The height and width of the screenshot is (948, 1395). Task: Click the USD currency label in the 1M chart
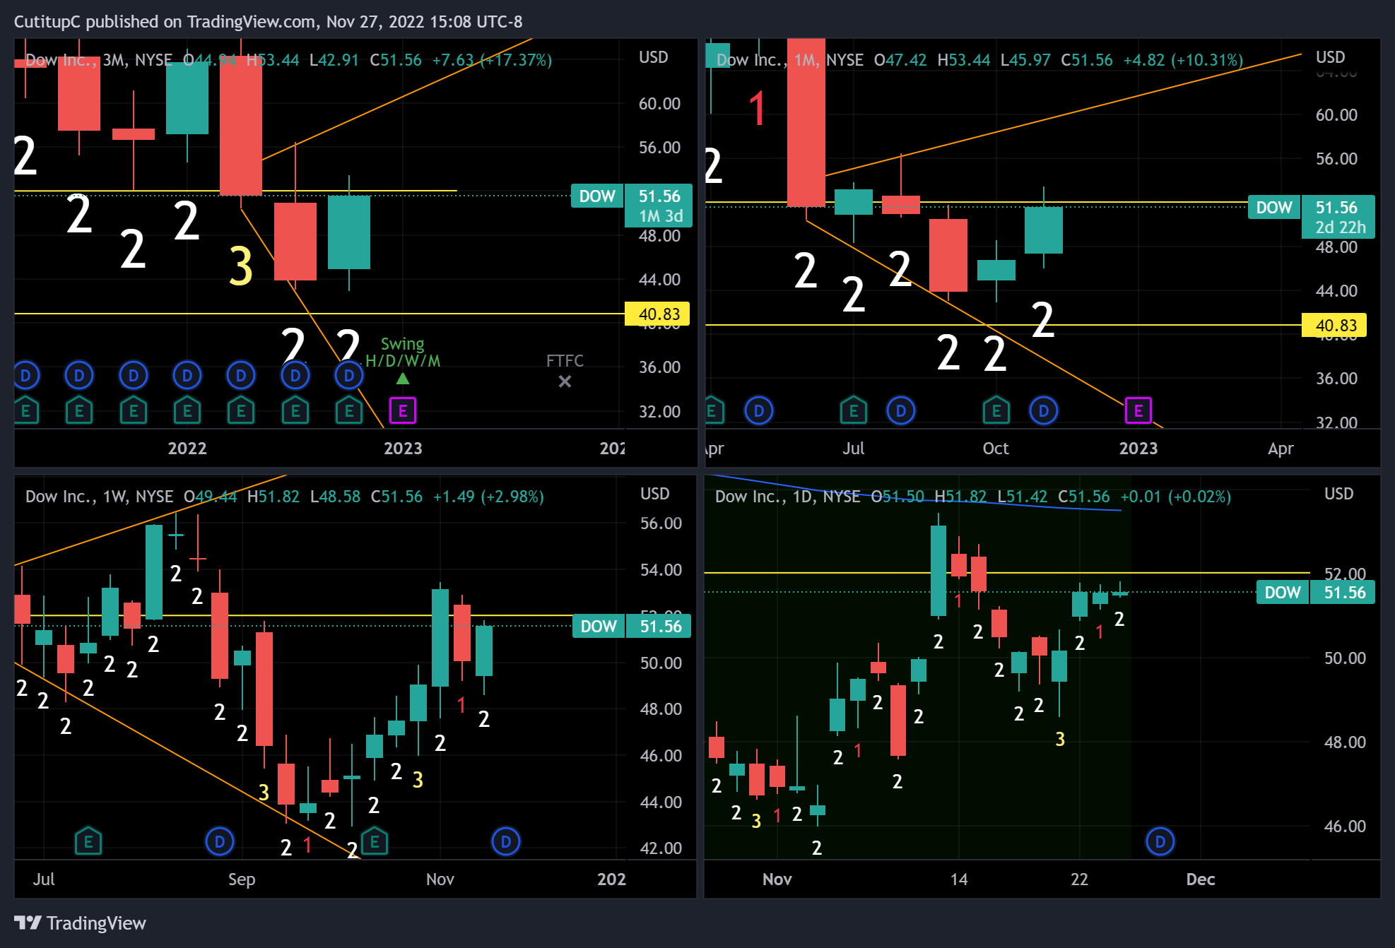tap(1331, 57)
